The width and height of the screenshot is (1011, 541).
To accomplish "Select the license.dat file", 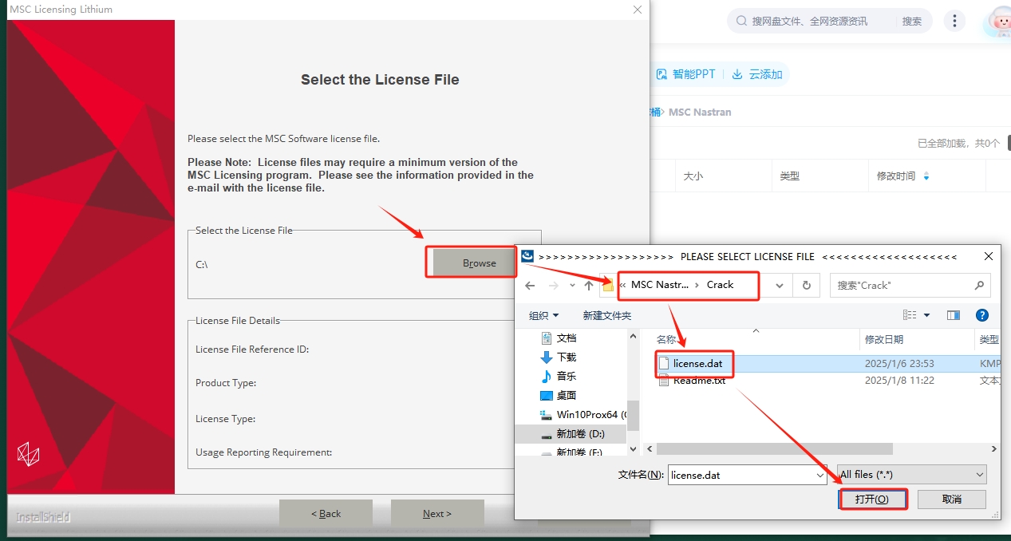I will [x=697, y=363].
